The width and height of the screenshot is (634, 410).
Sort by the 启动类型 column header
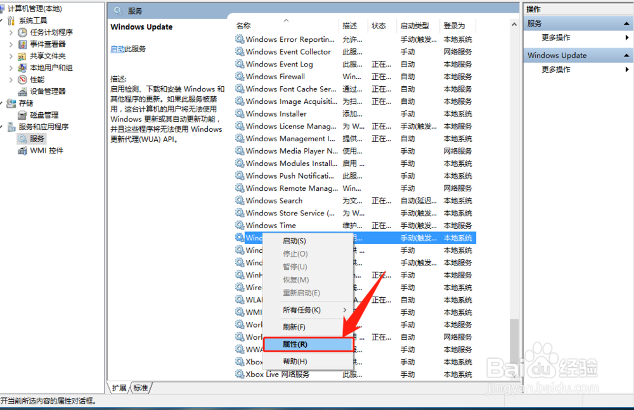coord(418,26)
